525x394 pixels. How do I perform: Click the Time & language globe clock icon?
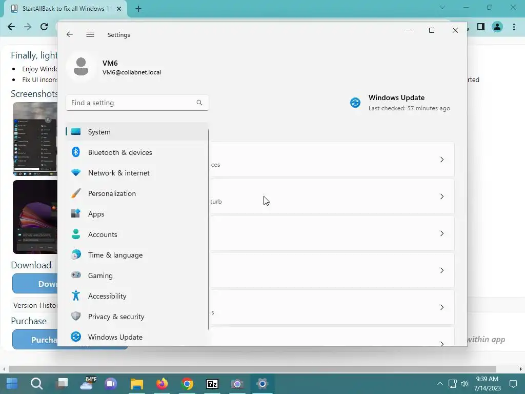[x=76, y=254]
